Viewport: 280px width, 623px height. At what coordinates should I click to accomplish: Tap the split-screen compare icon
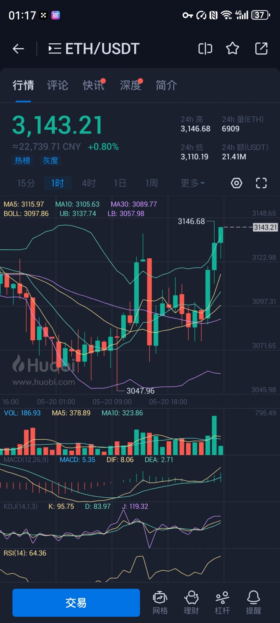[x=205, y=49]
